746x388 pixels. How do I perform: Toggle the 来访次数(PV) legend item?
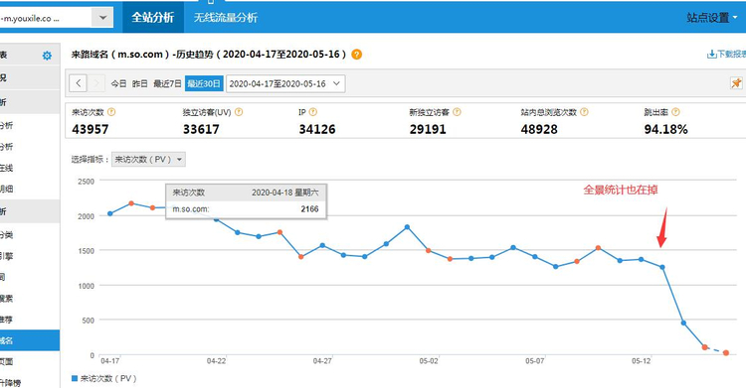click(104, 378)
